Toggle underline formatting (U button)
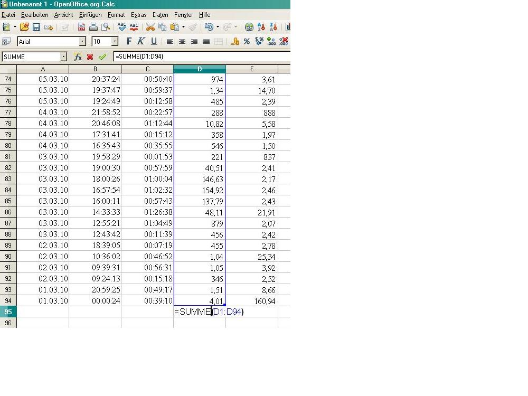The image size is (528, 396). click(154, 41)
